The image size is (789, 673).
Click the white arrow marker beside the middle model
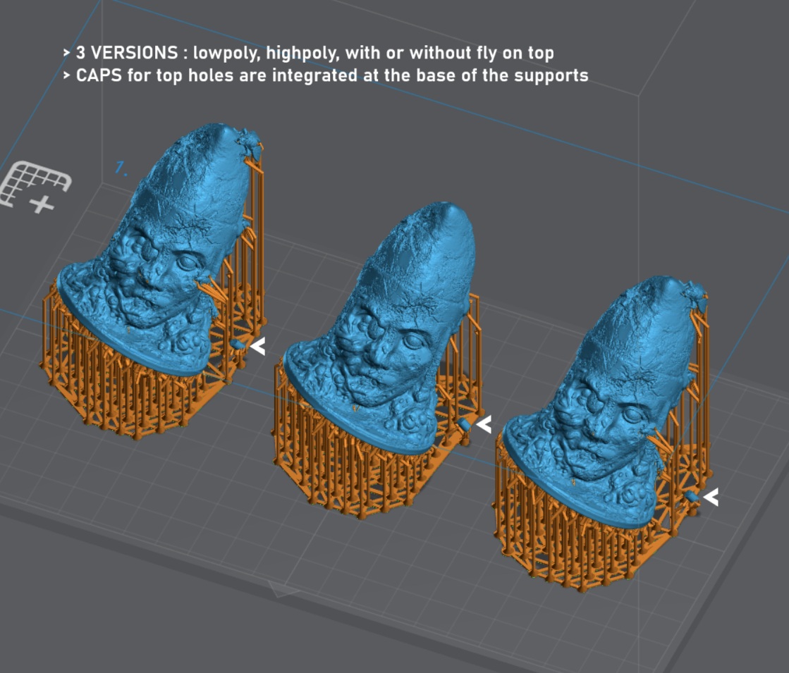(x=484, y=424)
